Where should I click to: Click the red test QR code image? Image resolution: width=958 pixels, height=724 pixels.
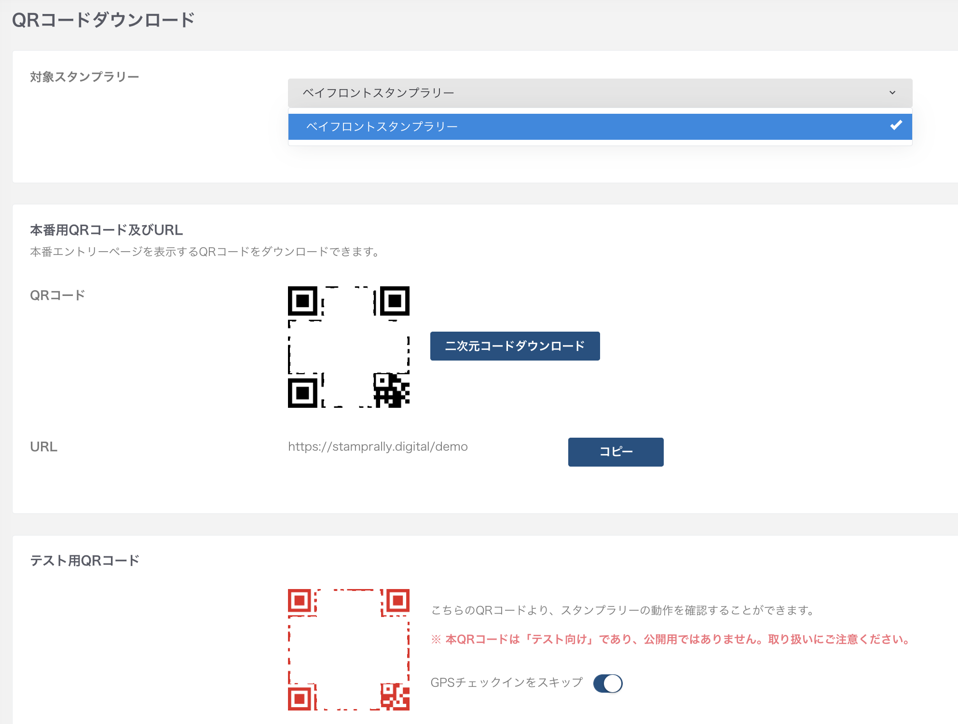(349, 649)
